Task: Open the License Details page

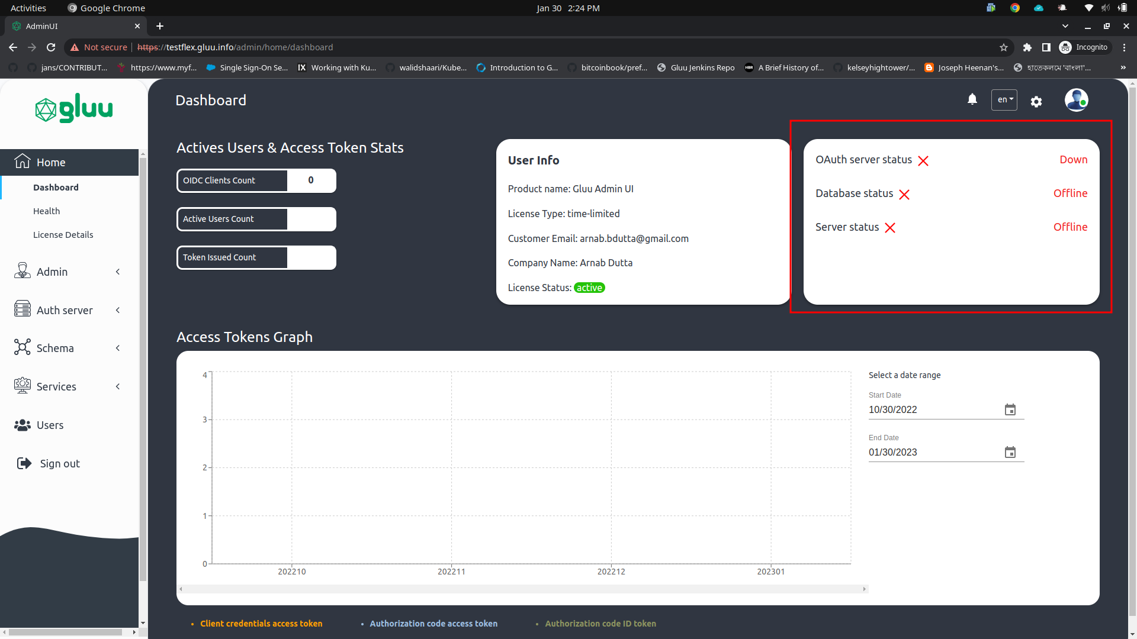Action: point(63,234)
